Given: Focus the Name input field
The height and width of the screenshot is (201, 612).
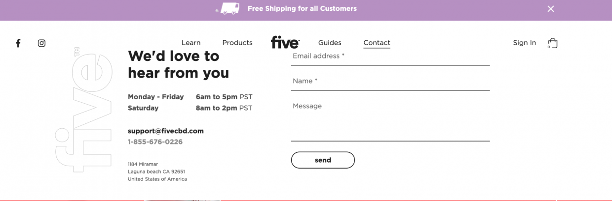Looking at the screenshot, I should [x=390, y=82].
